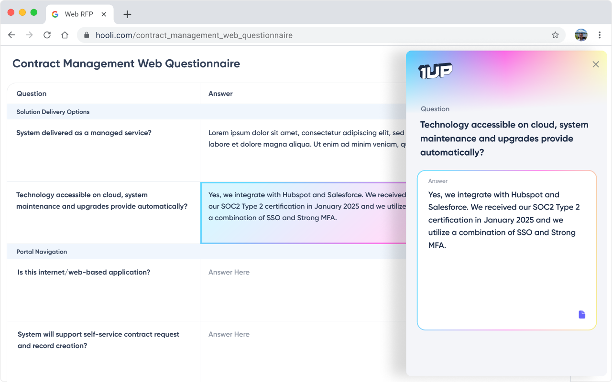Click the 1UP logo in panel
Image resolution: width=612 pixels, height=382 pixels.
coord(435,71)
